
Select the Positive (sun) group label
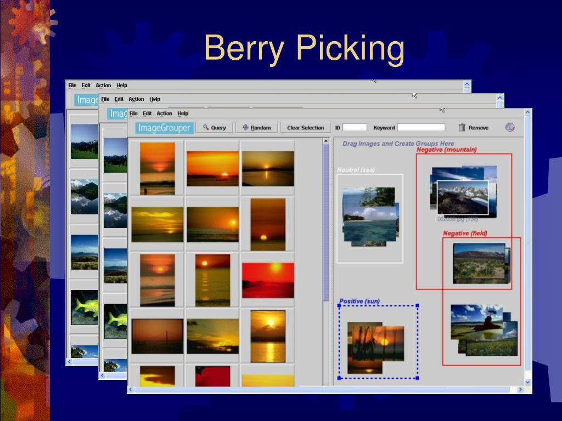tap(359, 301)
